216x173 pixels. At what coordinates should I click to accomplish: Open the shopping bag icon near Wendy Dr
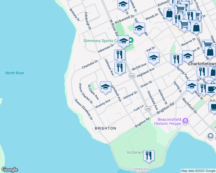click(169, 13)
